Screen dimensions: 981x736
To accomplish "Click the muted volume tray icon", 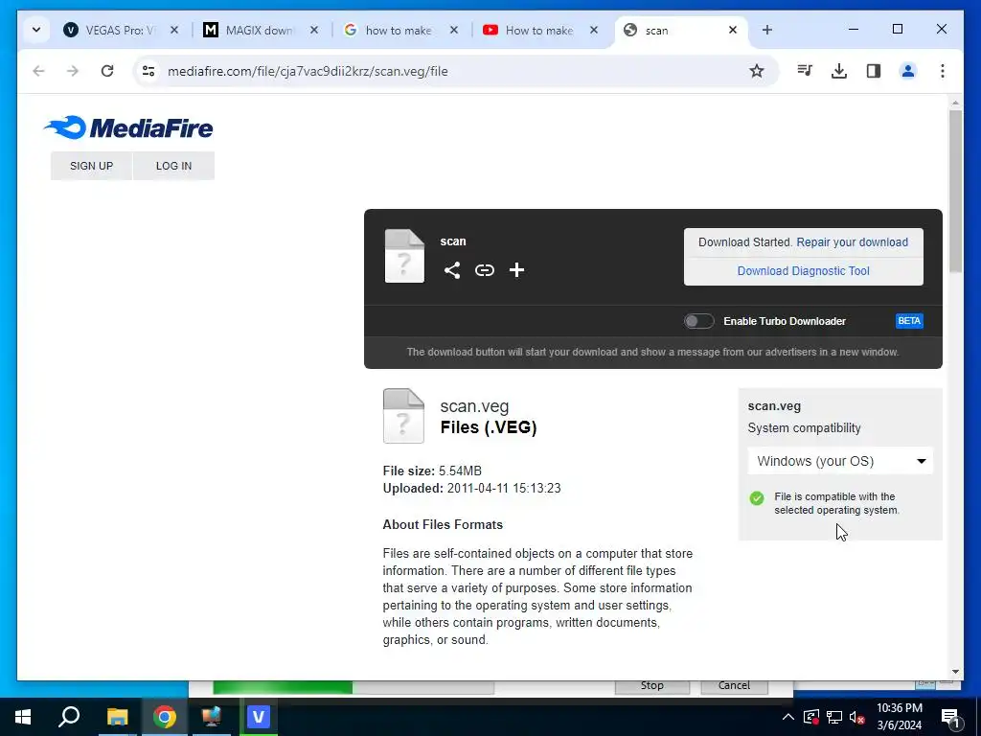I will (x=857, y=717).
